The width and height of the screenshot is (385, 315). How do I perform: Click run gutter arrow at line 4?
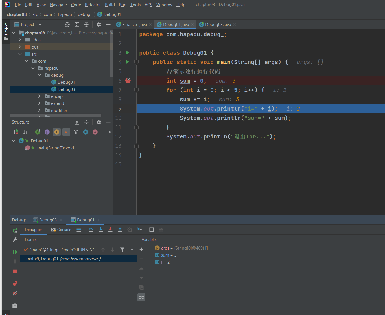coord(127,62)
